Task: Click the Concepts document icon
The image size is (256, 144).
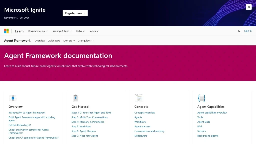Action: [x=138, y=98]
